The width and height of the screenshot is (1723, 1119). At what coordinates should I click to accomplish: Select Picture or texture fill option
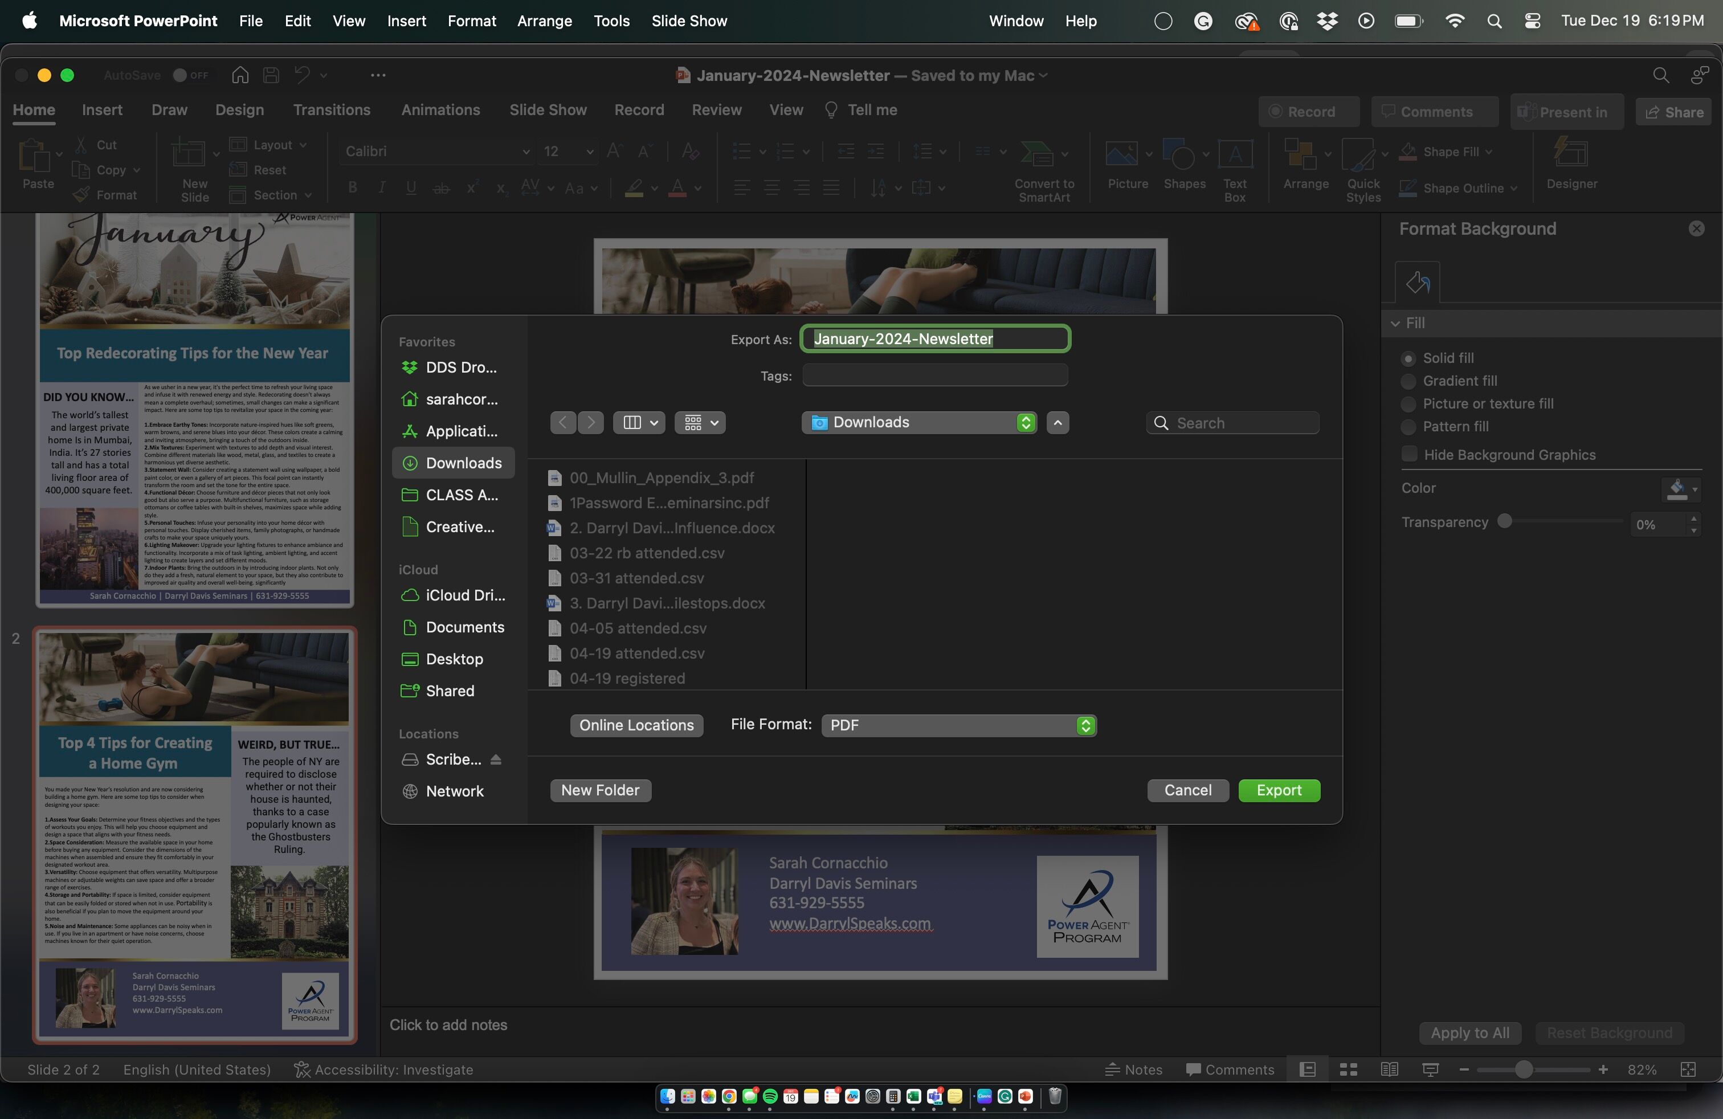coord(1408,404)
